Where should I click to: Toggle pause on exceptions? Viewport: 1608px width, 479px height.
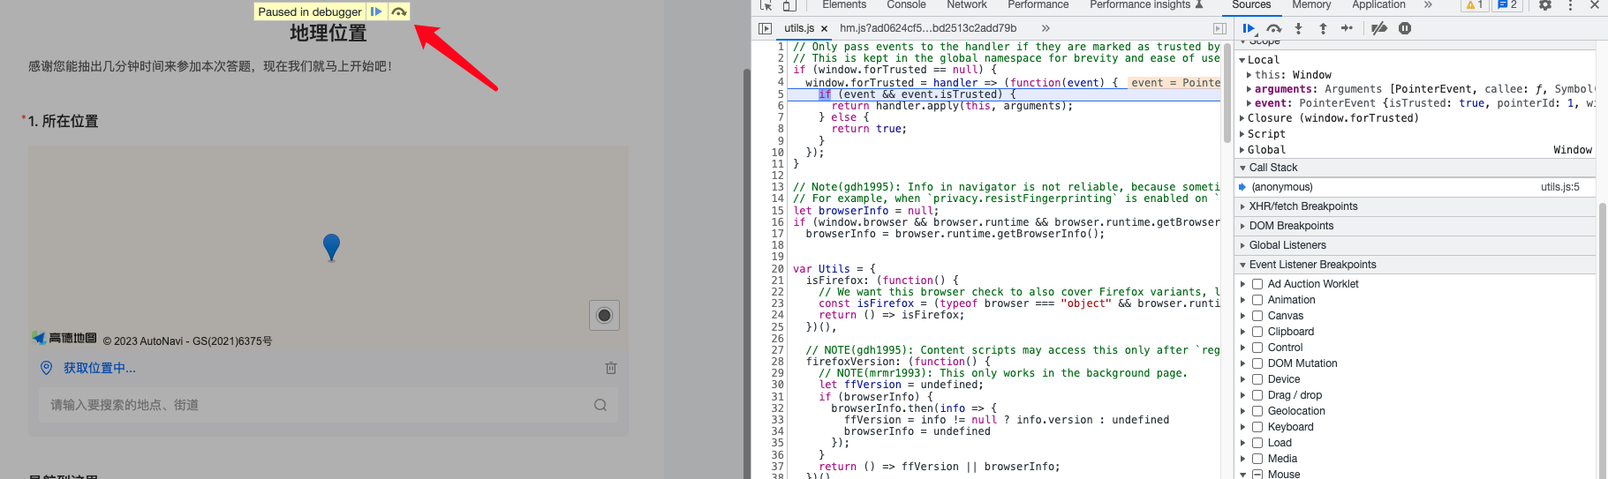[x=1405, y=28]
